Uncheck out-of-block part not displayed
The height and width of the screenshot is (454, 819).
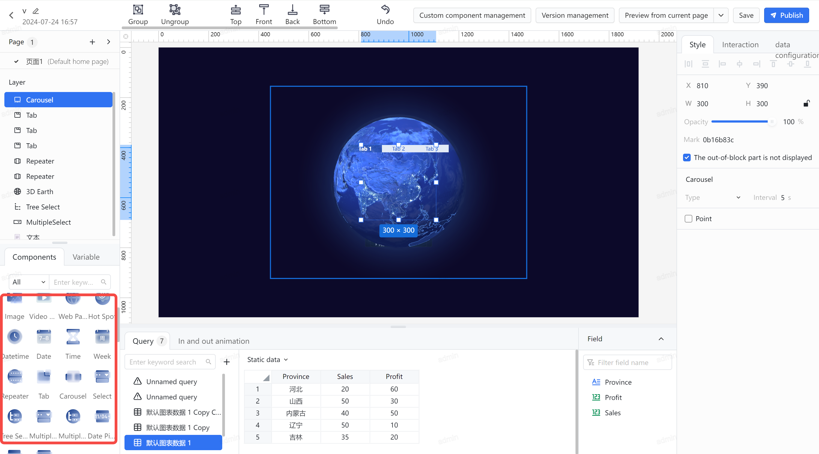(x=687, y=157)
